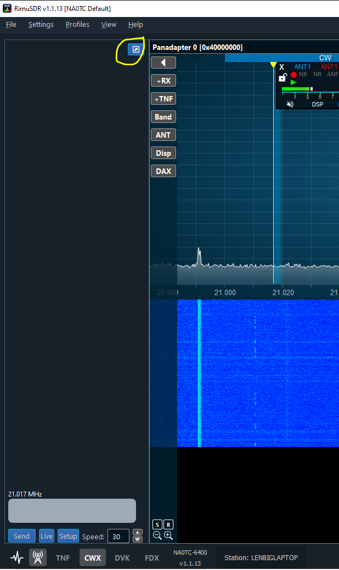
Task: Toggle the FDX full duplex button
Action: 152,557
